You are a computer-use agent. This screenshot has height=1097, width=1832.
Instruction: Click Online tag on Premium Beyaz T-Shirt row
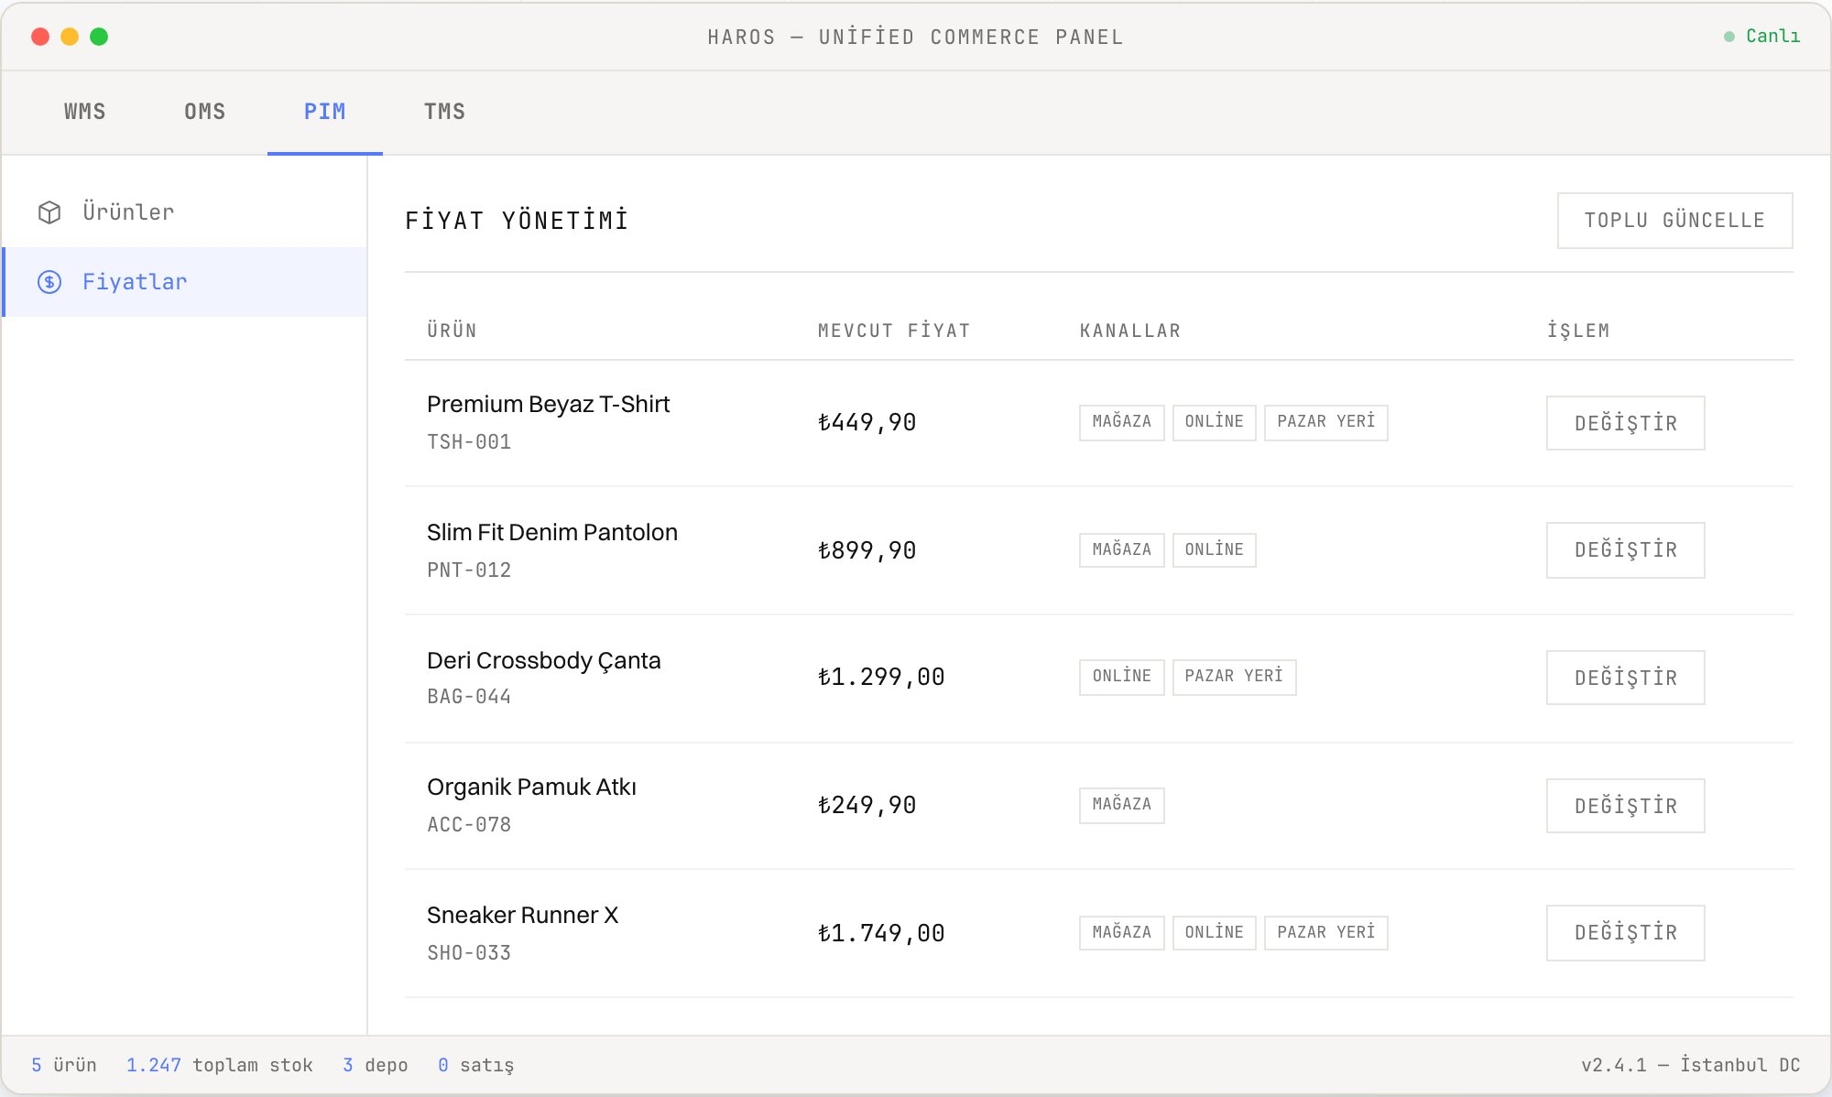[1215, 422]
